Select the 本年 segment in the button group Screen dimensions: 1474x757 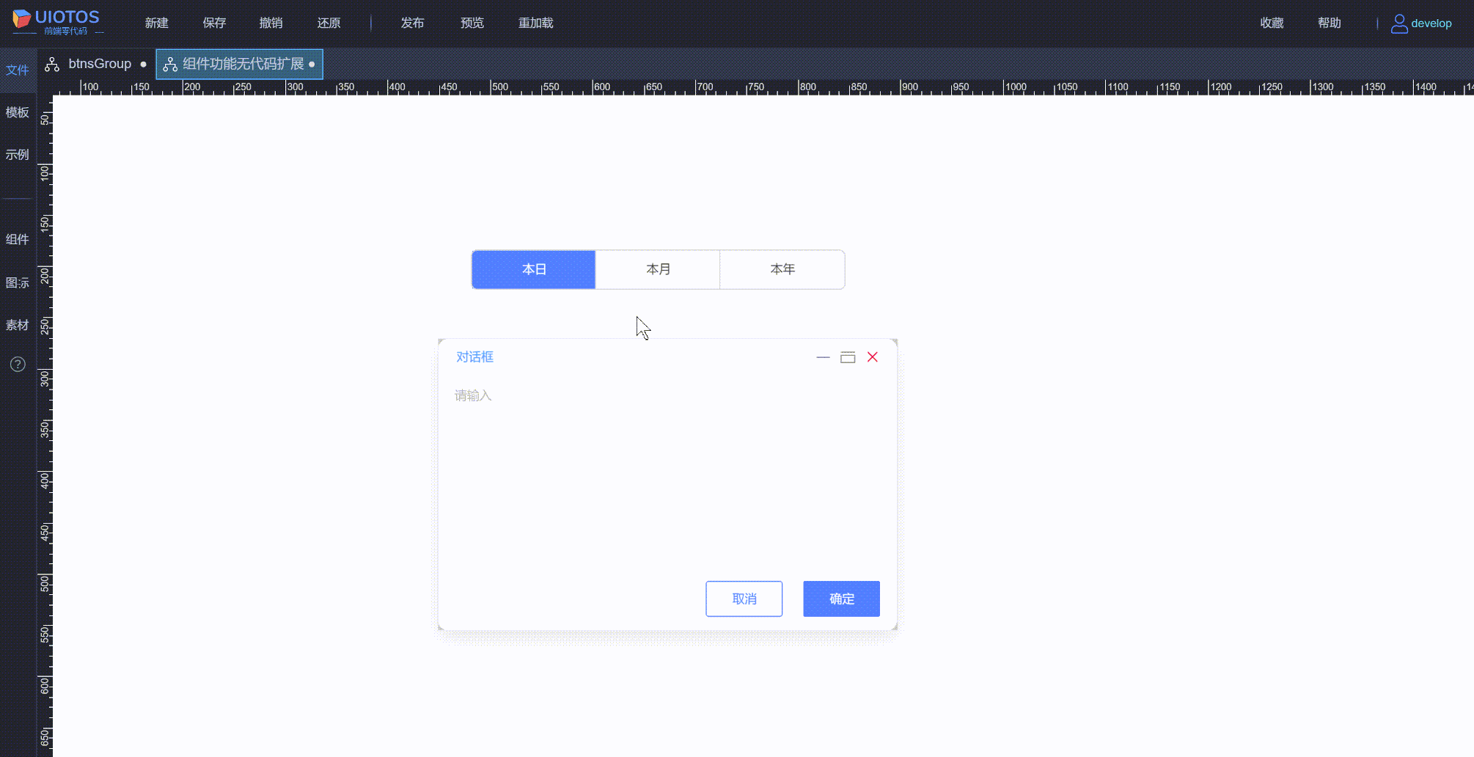tap(782, 269)
